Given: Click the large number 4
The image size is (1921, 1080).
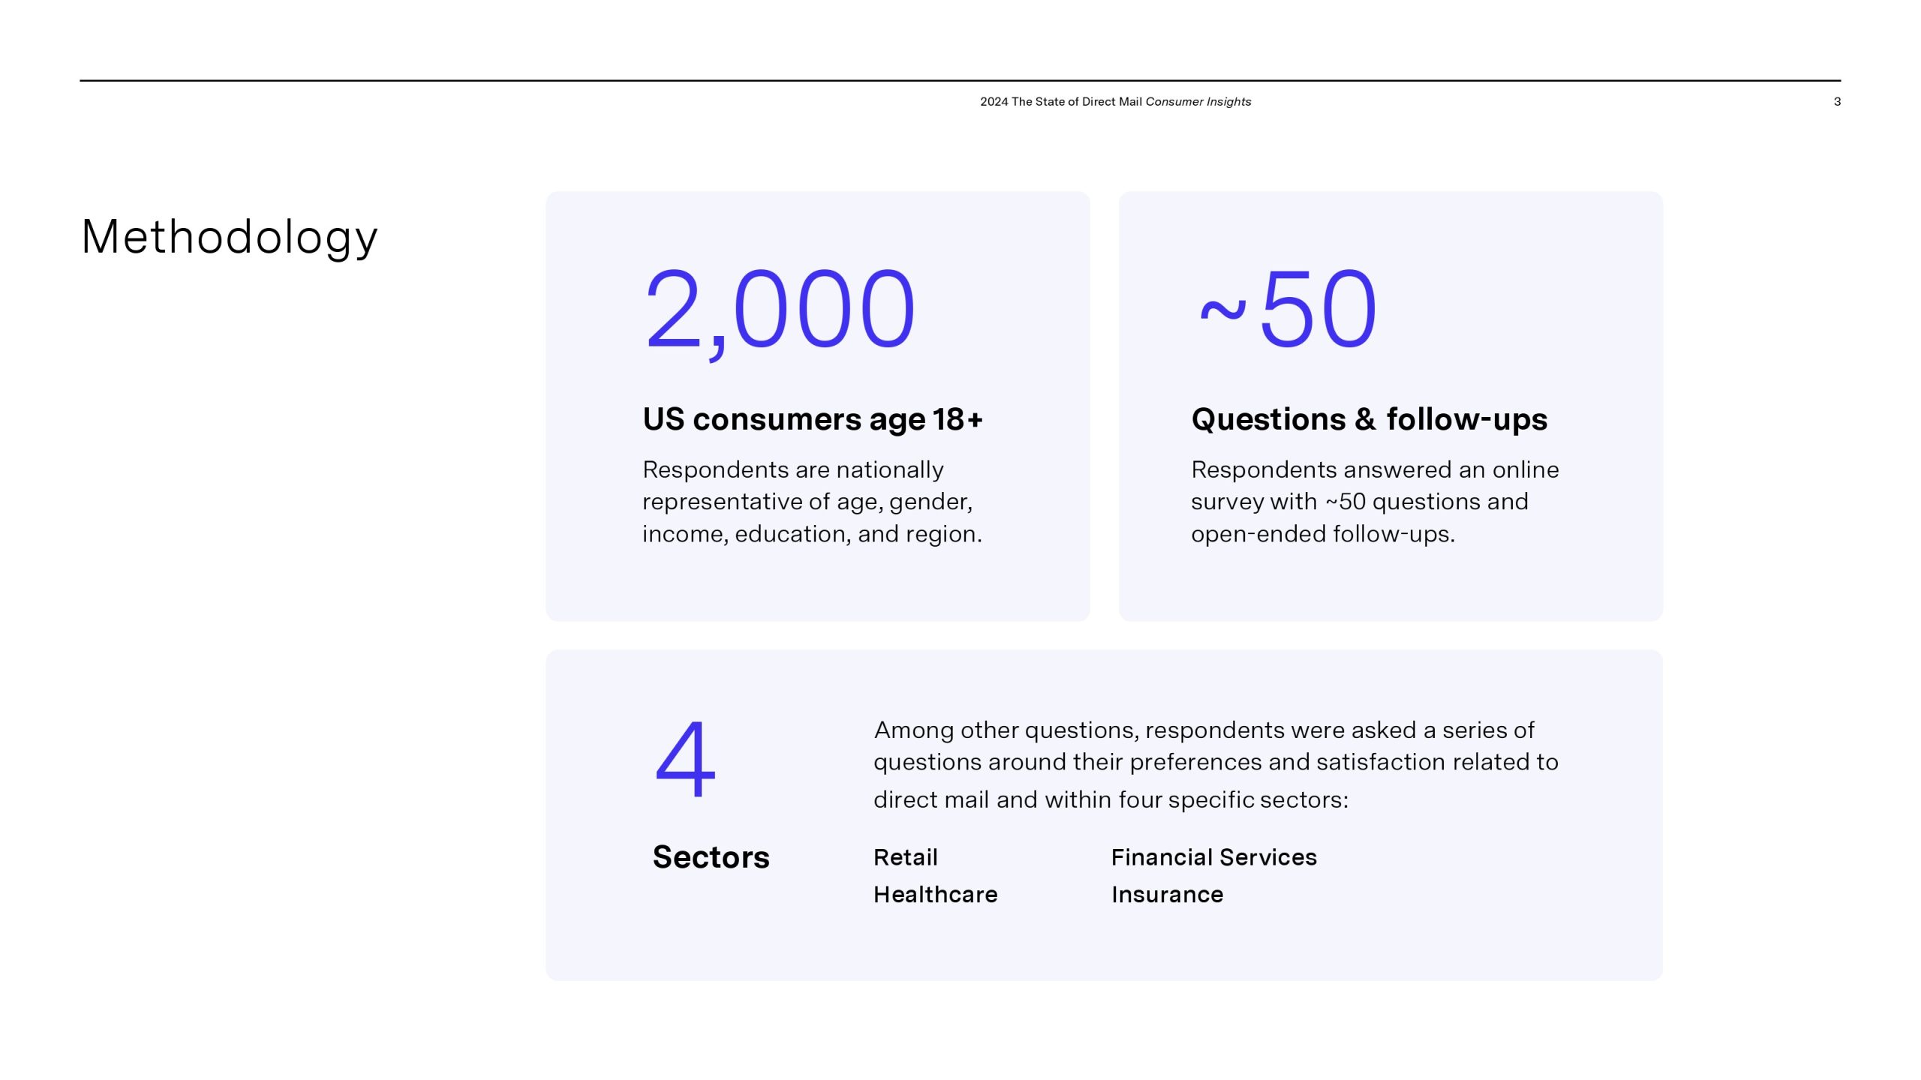Looking at the screenshot, I should click(x=685, y=759).
